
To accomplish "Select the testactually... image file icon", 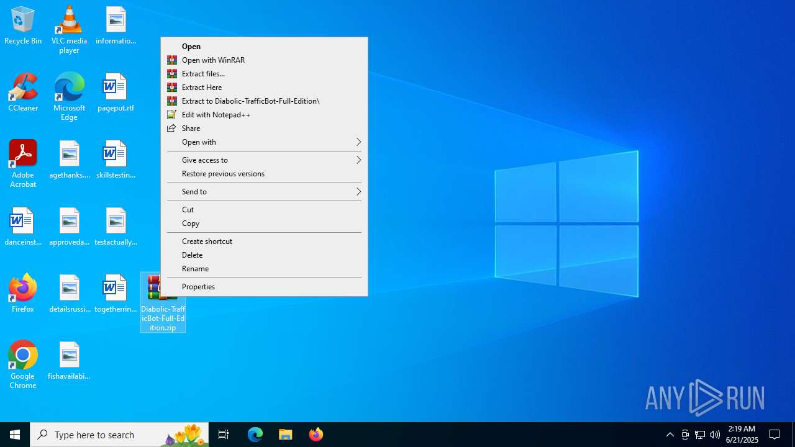I will coord(116,227).
